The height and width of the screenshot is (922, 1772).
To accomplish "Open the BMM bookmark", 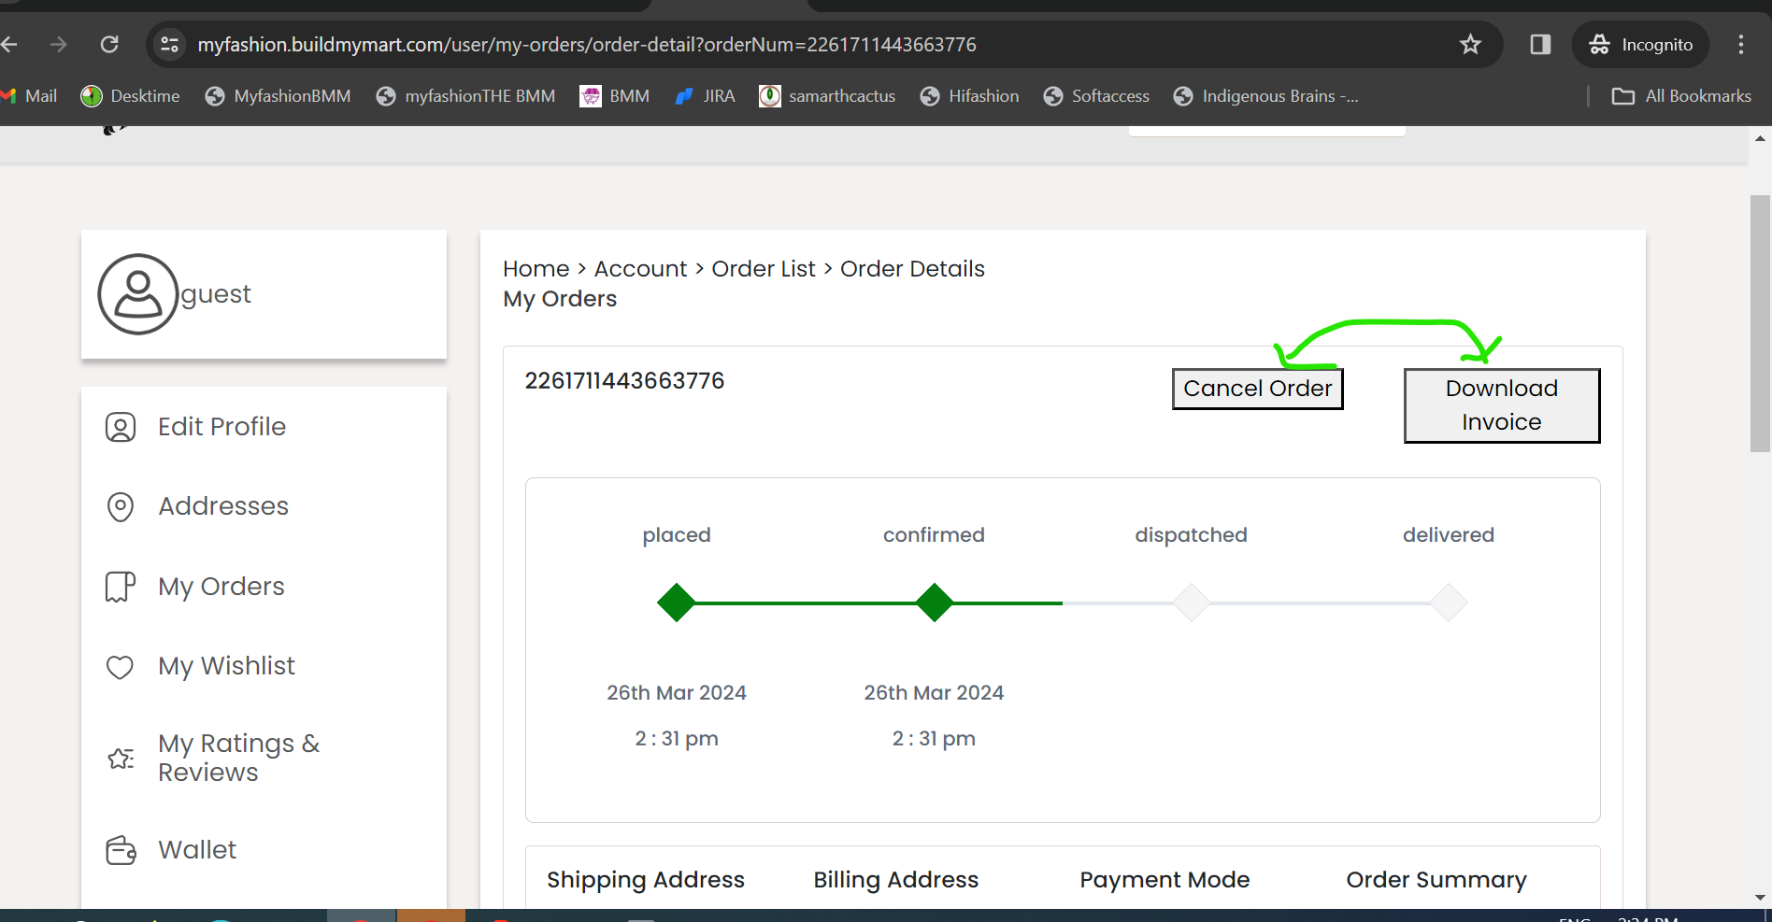I will (615, 96).
